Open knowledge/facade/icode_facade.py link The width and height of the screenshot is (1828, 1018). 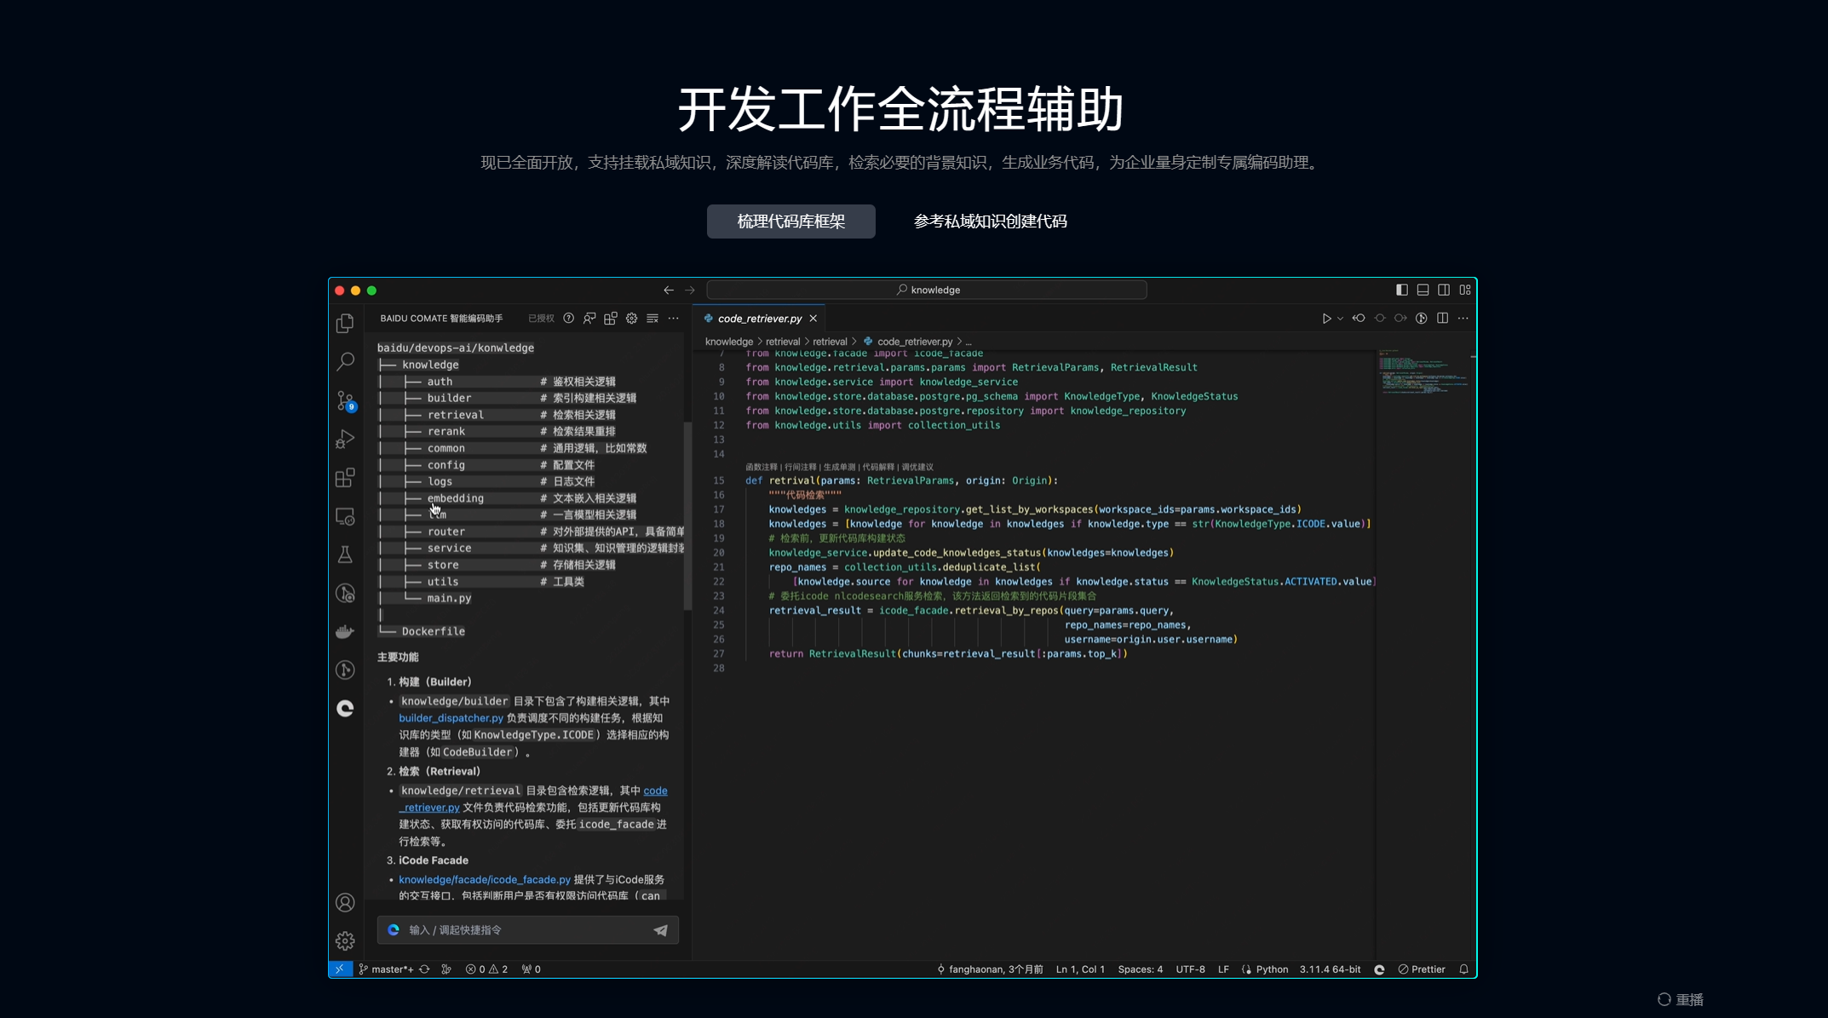(x=484, y=880)
